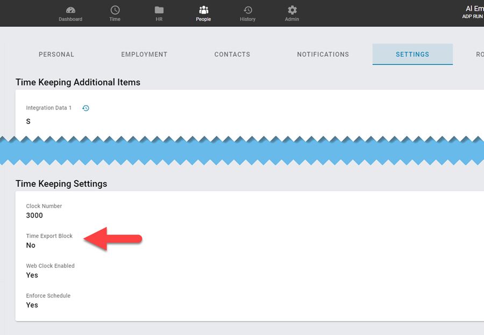Click the Web Clock Enabled label
Image resolution: width=484 pixels, height=335 pixels.
click(50, 266)
